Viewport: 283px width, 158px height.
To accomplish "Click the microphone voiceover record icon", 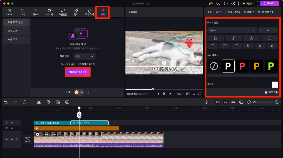I will [x=206, y=102].
